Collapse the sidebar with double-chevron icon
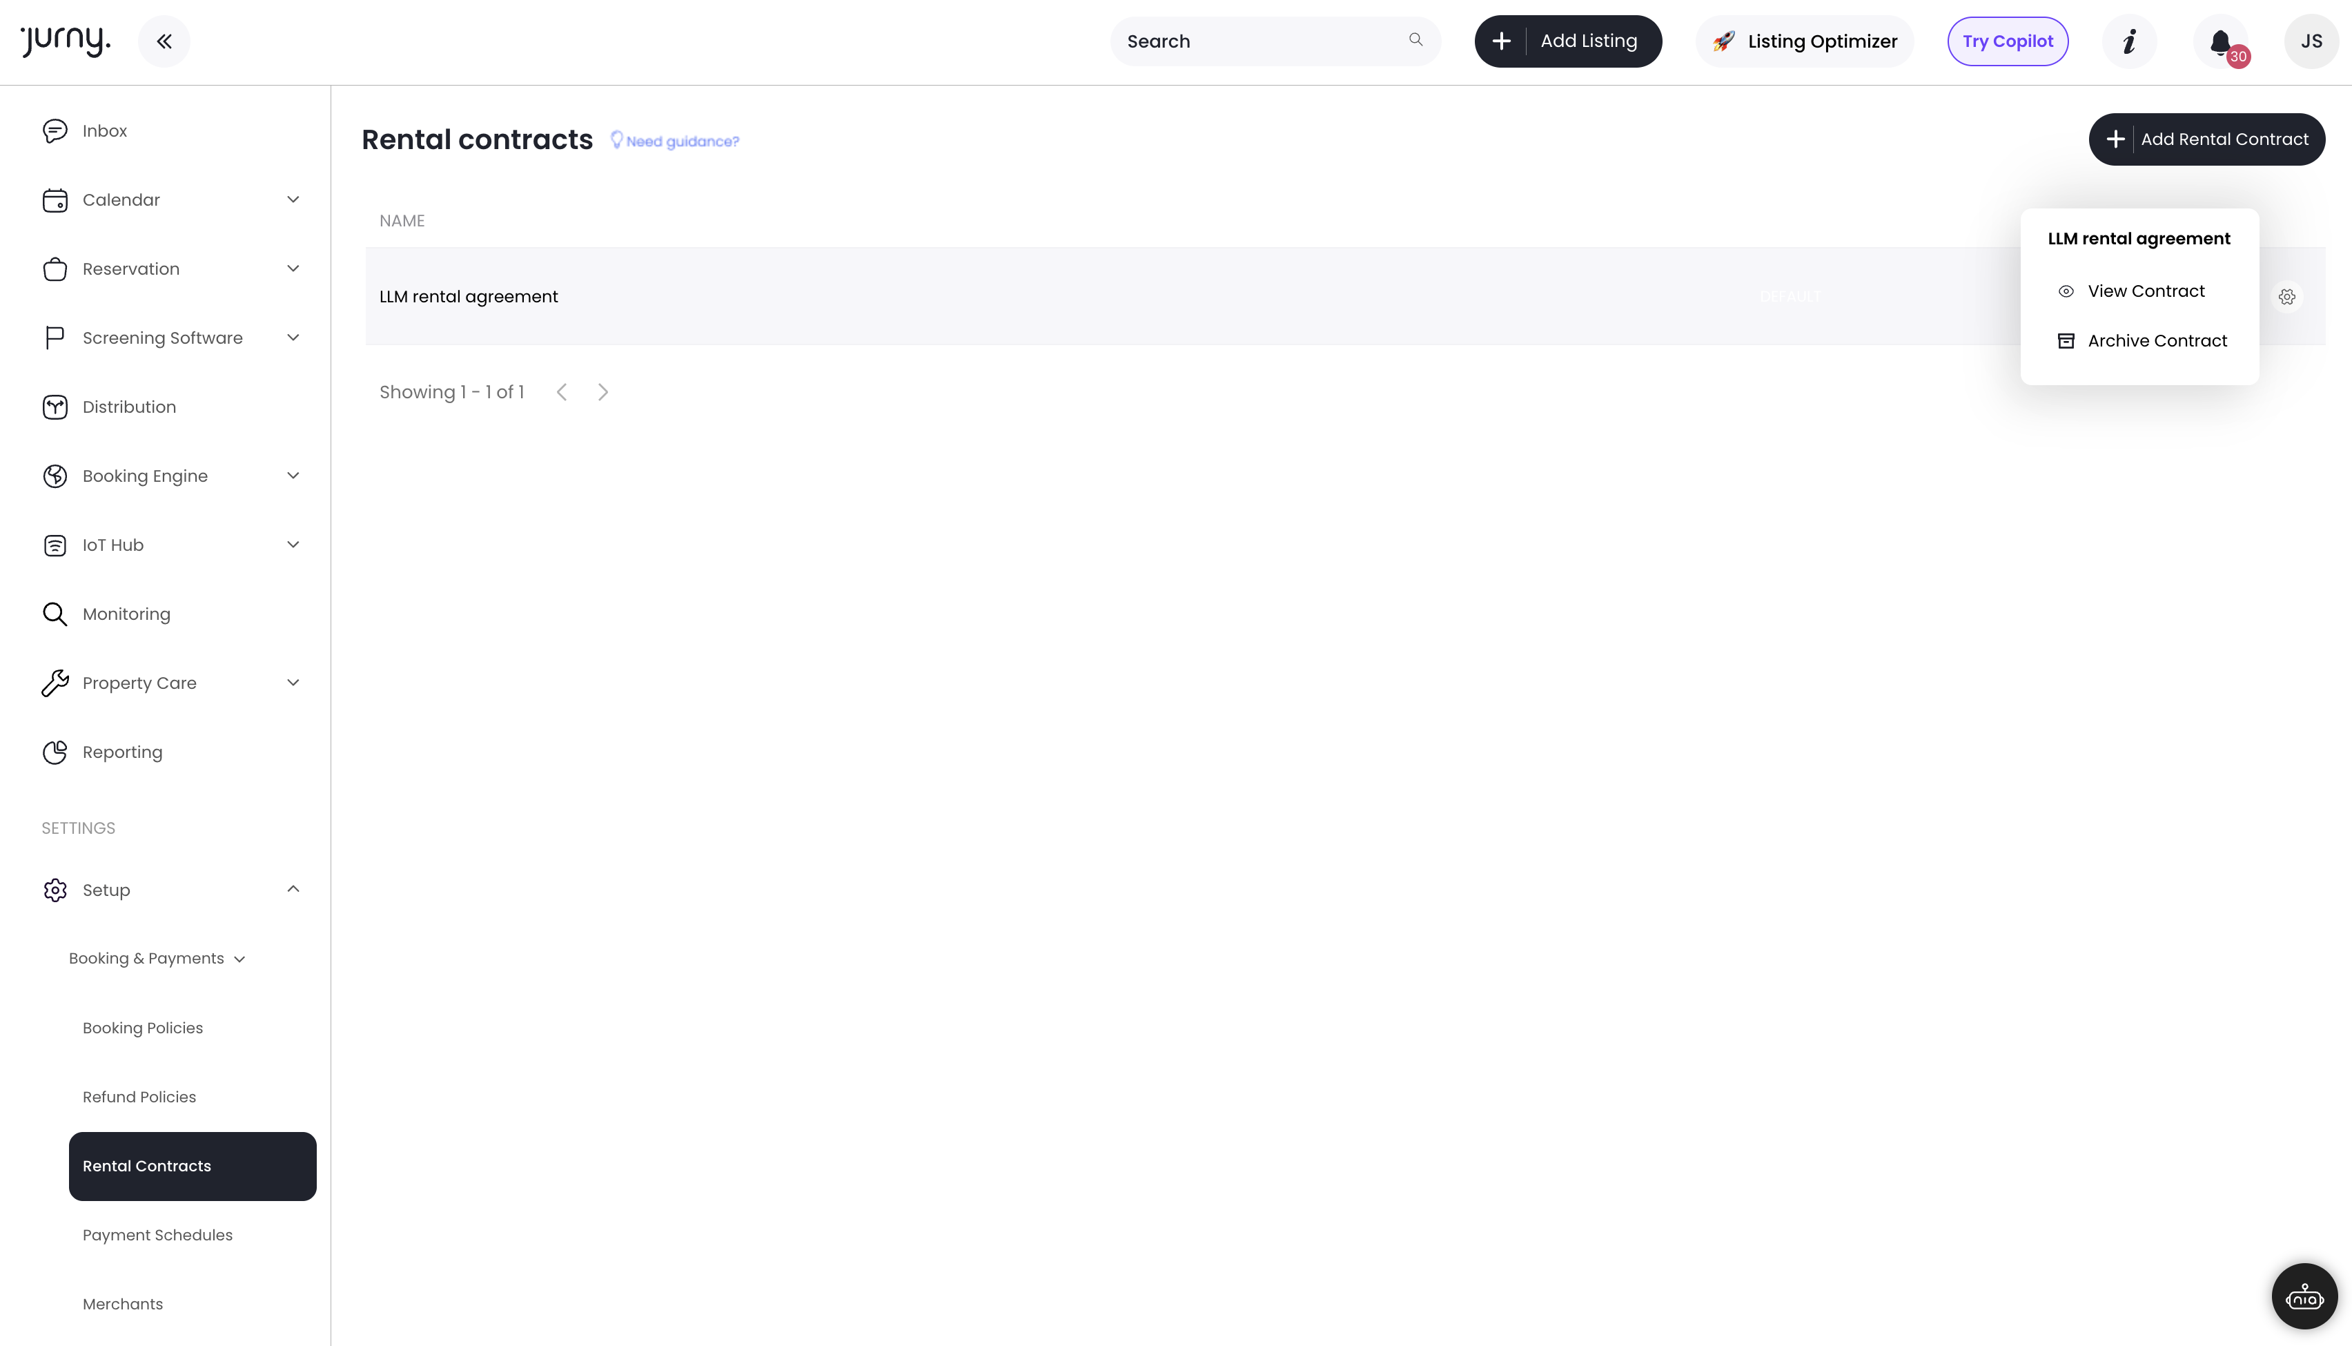 164,41
